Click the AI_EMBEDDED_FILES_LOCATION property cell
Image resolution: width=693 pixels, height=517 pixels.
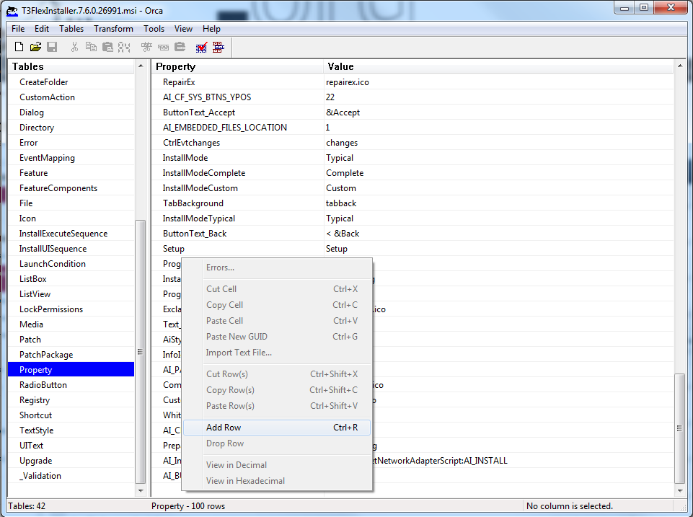pyautogui.click(x=225, y=128)
